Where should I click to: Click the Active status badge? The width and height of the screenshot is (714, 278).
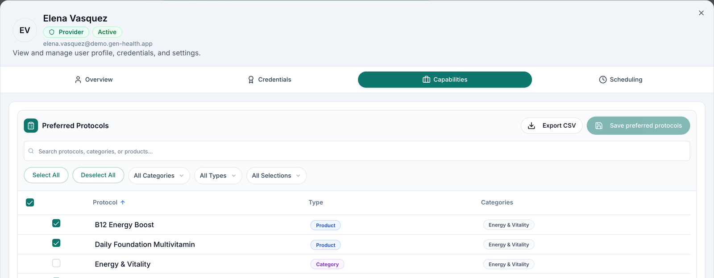point(107,32)
